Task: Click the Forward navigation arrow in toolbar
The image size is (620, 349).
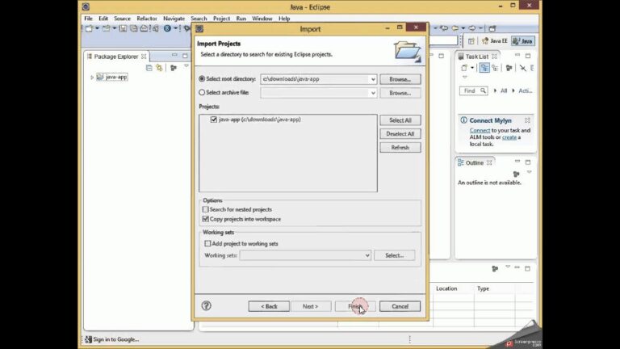Action: 471,28
